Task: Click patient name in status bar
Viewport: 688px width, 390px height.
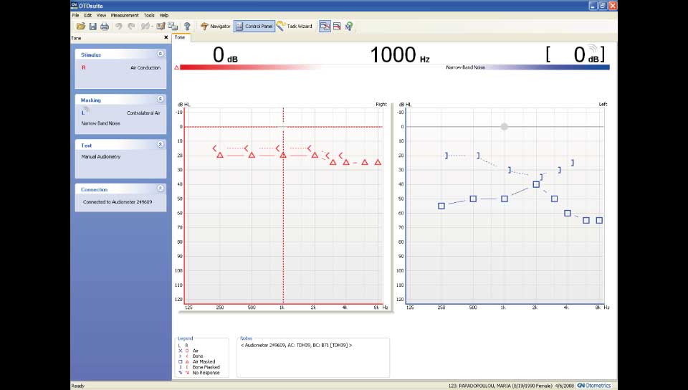Action: click(x=487, y=386)
